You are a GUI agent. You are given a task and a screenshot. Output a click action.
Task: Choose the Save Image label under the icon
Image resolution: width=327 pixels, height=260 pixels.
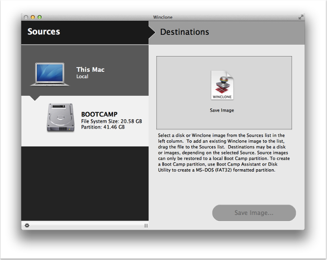pos(222,110)
